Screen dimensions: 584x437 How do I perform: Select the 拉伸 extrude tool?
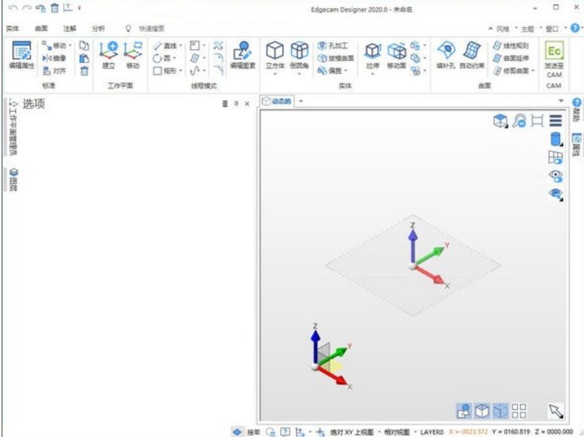click(x=373, y=55)
